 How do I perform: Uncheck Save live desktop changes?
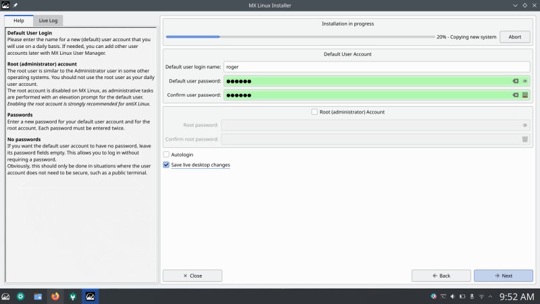(166, 165)
